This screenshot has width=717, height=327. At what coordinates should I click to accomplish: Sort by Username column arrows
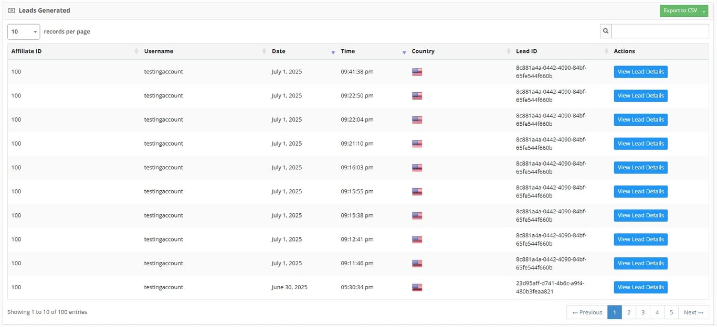(264, 51)
